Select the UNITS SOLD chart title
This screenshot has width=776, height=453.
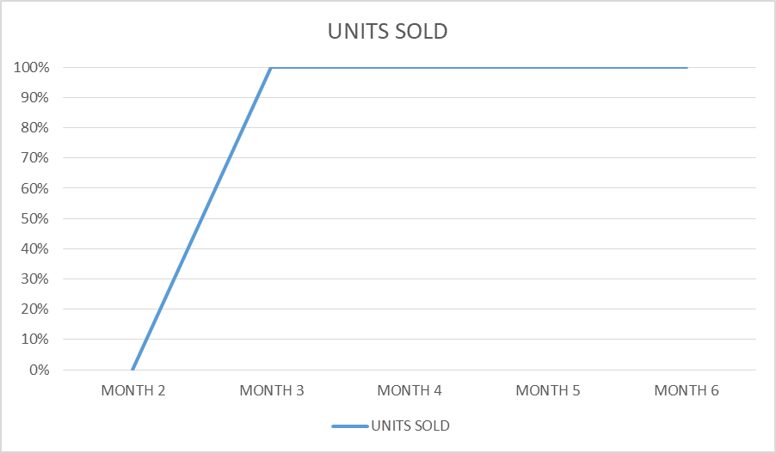tap(387, 31)
